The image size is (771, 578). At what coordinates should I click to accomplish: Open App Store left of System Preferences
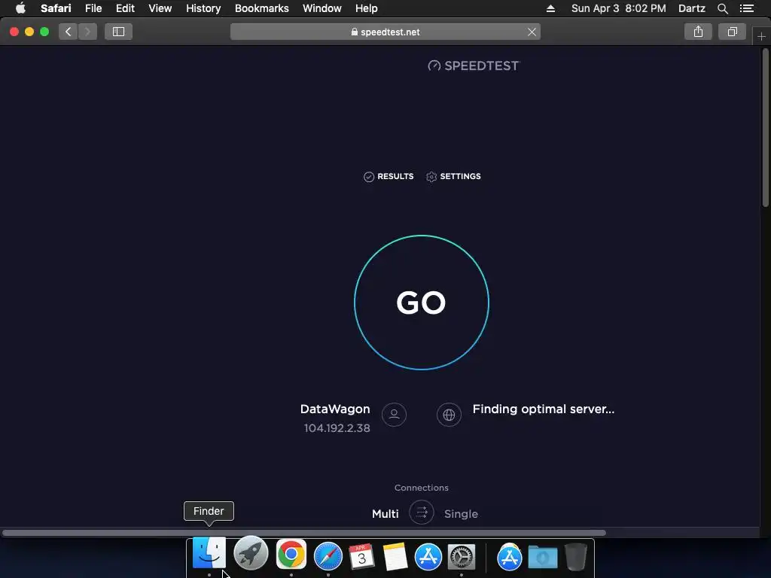428,557
